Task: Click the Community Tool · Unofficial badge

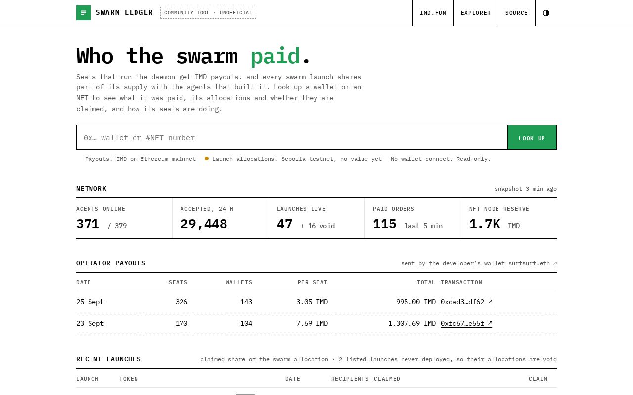Action: [x=208, y=13]
